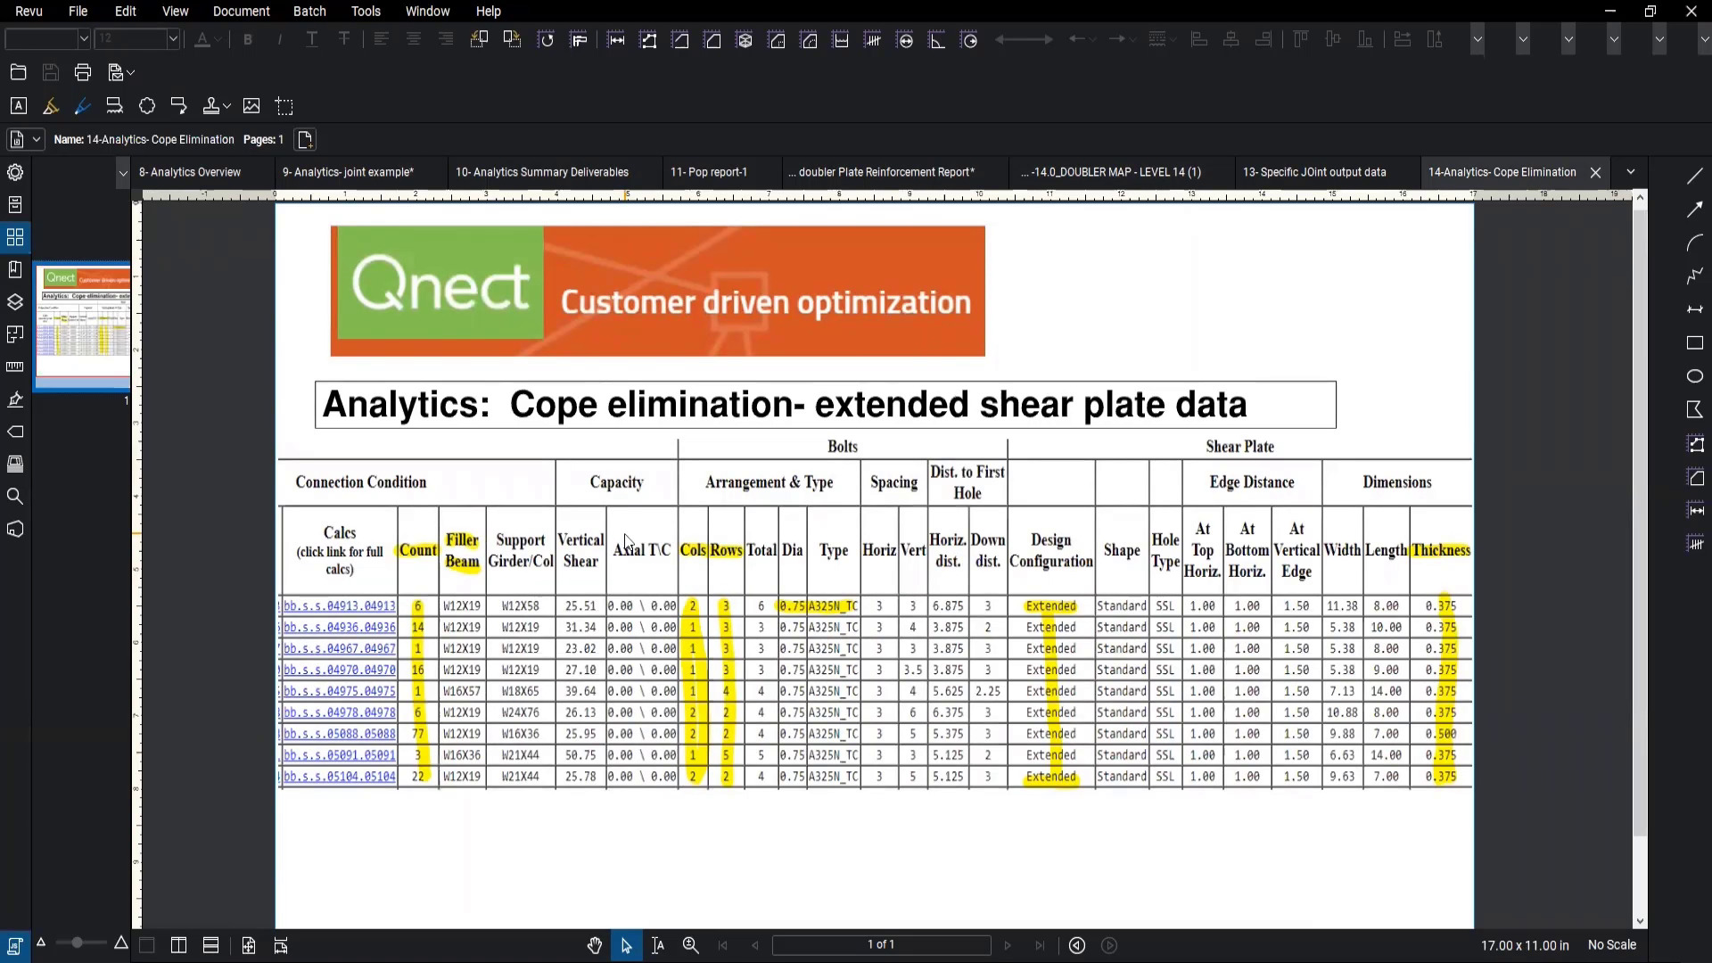Select the Rectangle tool in right toolbar
Image resolution: width=1712 pixels, height=963 pixels.
[x=1695, y=343]
